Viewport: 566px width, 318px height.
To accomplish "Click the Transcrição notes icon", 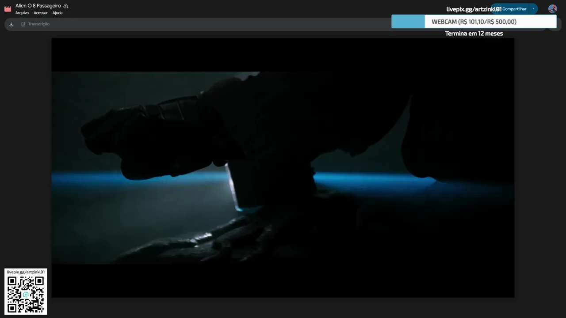I will coord(23,24).
